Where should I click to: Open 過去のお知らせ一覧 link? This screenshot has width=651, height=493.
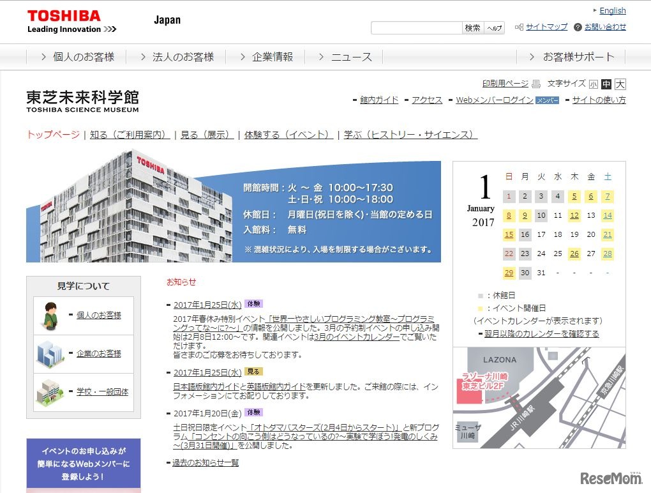tap(206, 463)
